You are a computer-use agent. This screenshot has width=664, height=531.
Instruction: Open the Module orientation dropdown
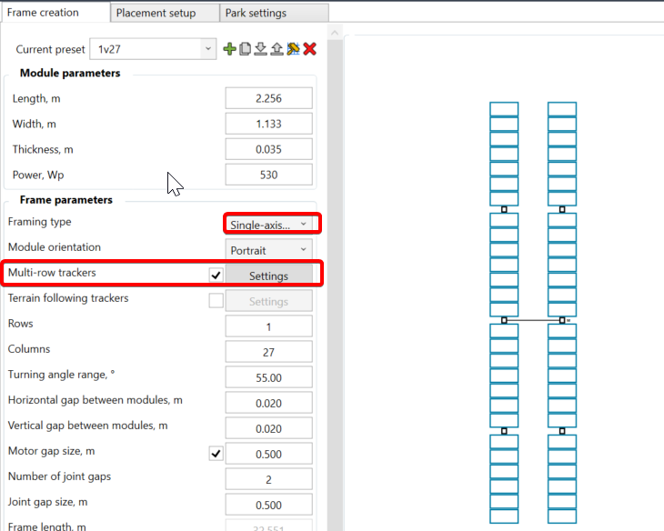[x=268, y=249]
